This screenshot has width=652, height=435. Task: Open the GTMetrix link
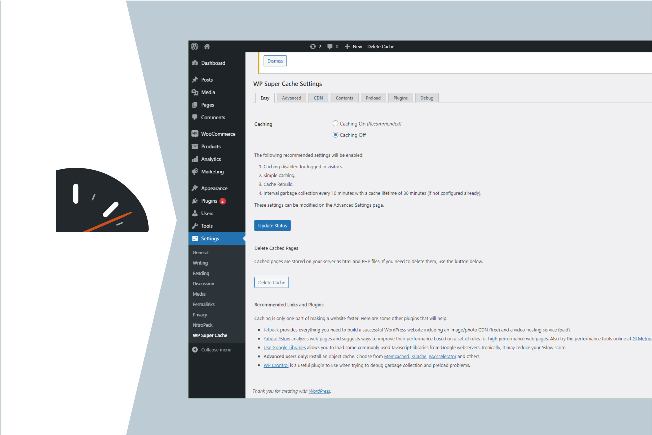641,338
